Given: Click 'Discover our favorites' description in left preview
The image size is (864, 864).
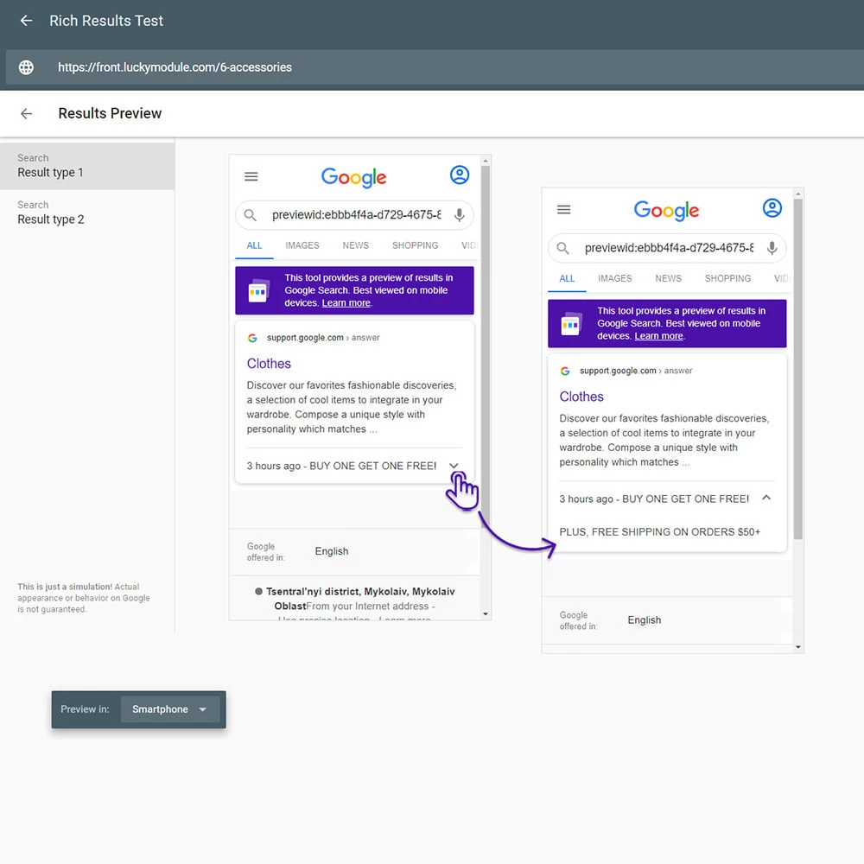Looking at the screenshot, I should click(352, 407).
